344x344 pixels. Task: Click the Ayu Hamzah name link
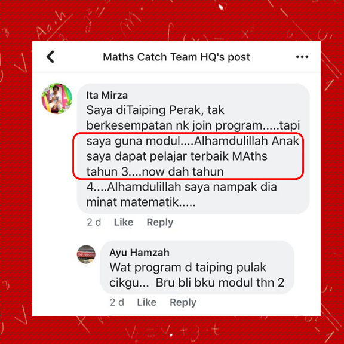click(139, 253)
